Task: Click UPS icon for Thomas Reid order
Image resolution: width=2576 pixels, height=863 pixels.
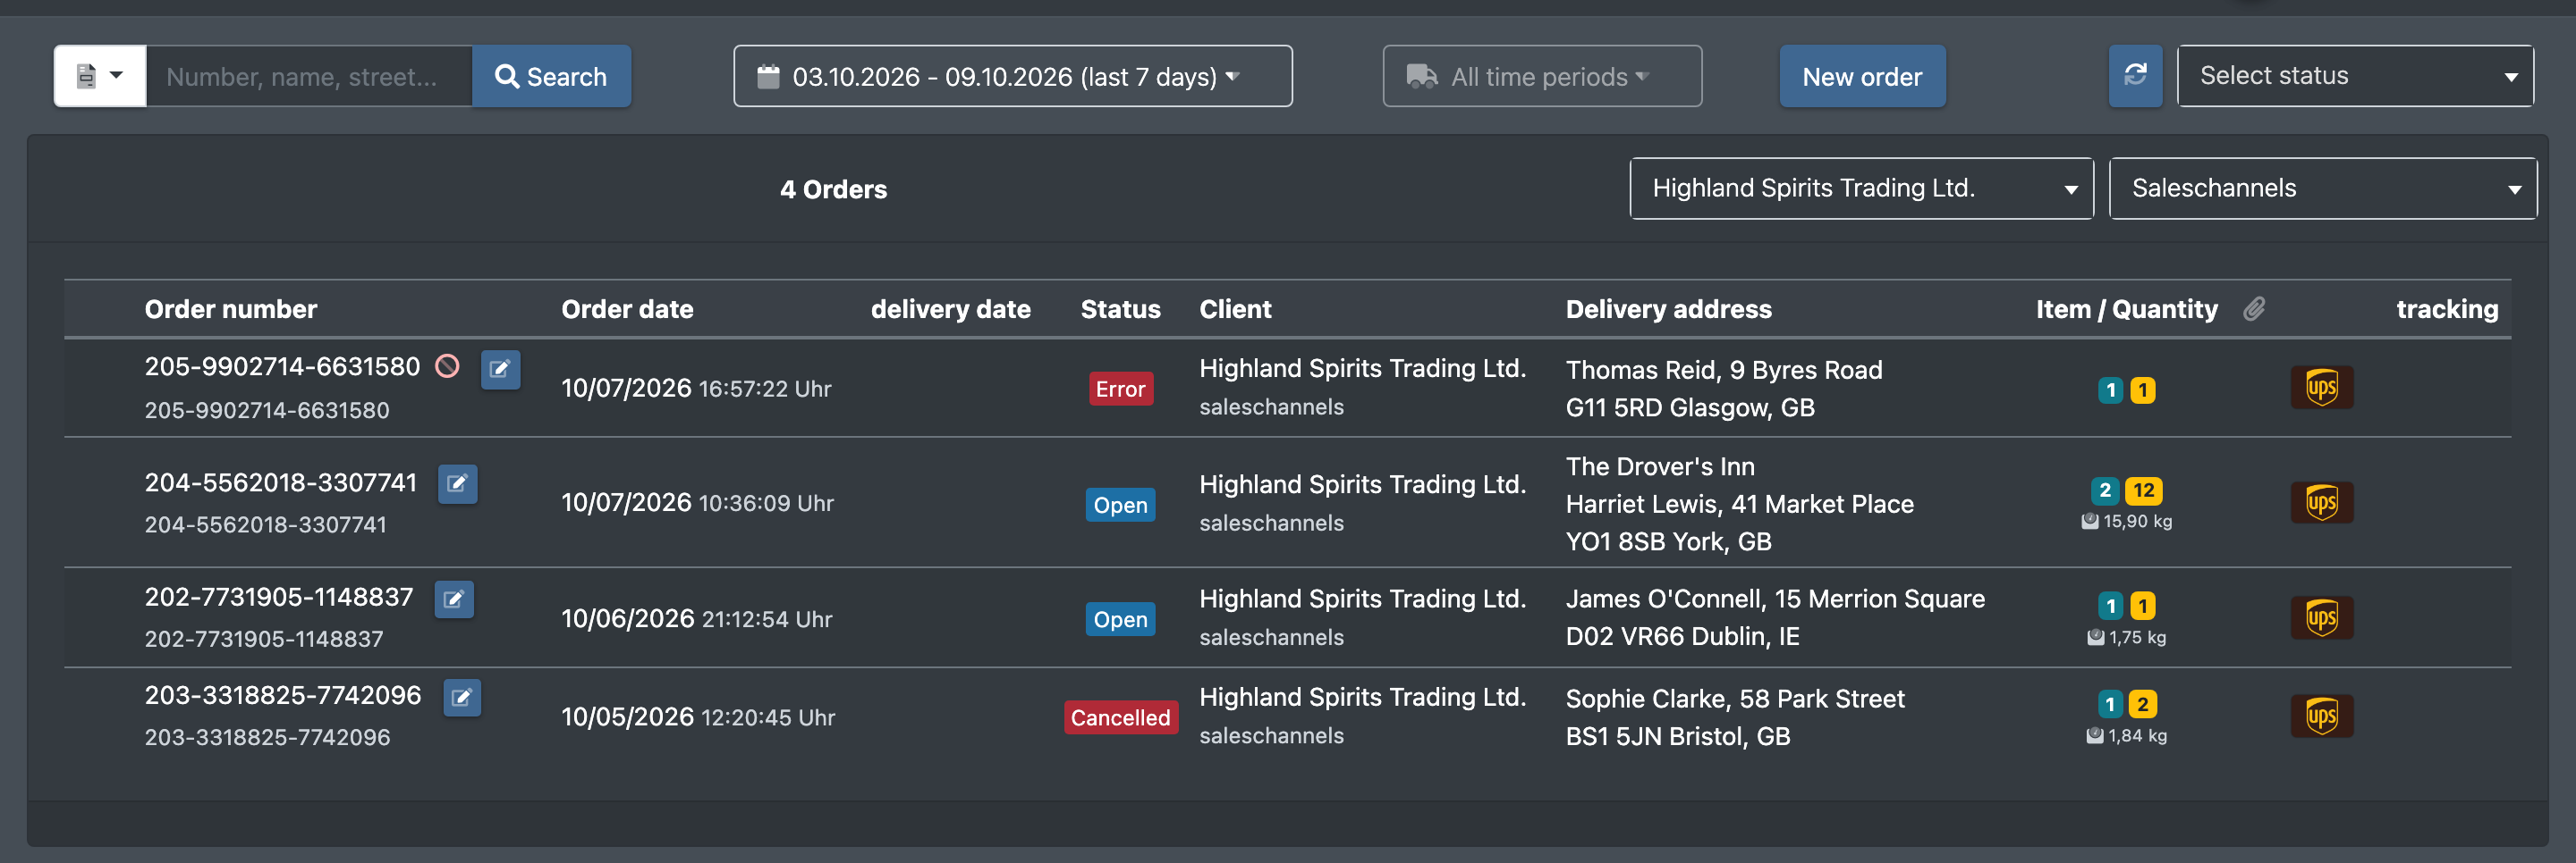Action: click(2322, 388)
